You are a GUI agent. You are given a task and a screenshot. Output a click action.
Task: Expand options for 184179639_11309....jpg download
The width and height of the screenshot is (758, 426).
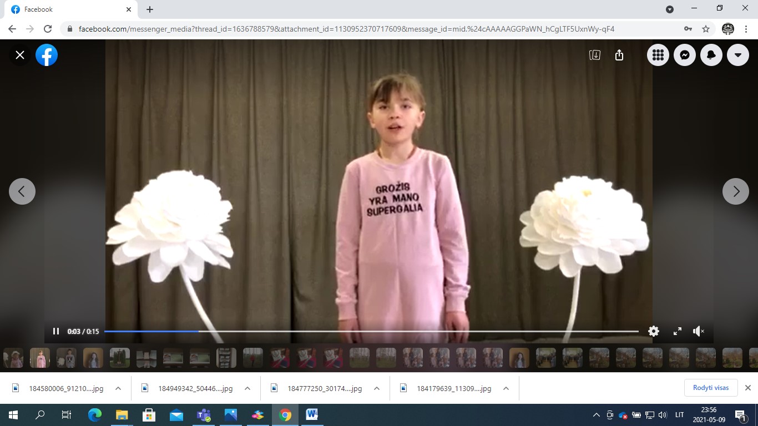[x=506, y=388]
